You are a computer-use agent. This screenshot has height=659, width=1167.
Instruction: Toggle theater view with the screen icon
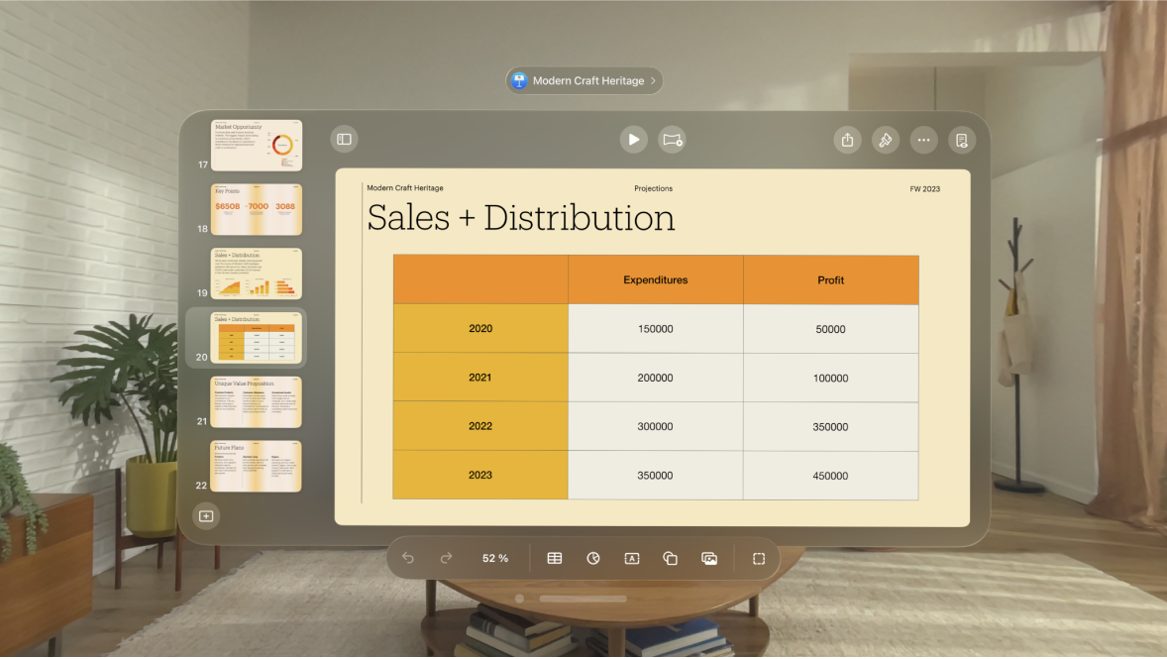click(x=673, y=140)
